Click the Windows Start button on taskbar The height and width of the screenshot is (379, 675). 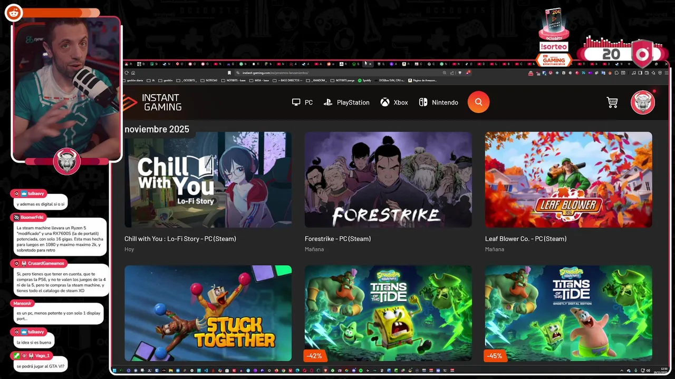click(x=114, y=371)
